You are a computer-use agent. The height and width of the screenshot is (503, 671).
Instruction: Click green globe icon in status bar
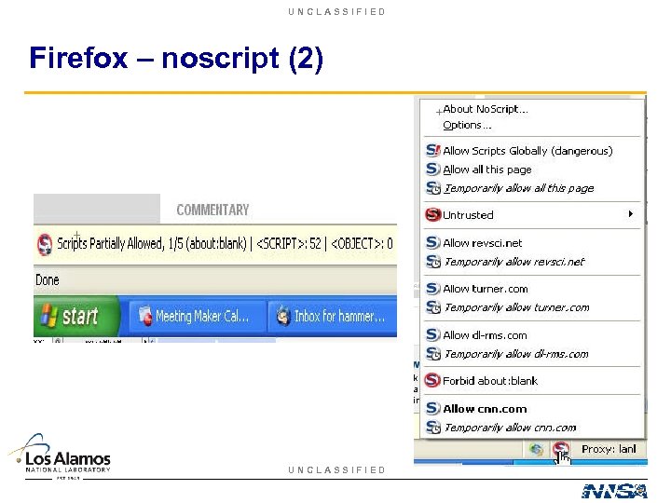(536, 449)
